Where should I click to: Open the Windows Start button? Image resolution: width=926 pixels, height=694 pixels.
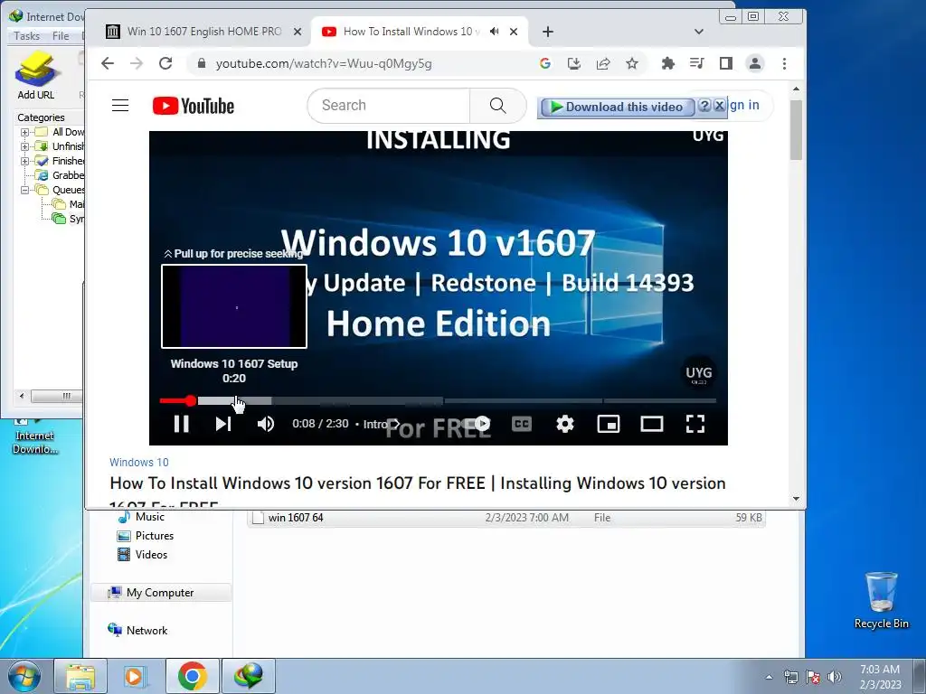(x=24, y=676)
